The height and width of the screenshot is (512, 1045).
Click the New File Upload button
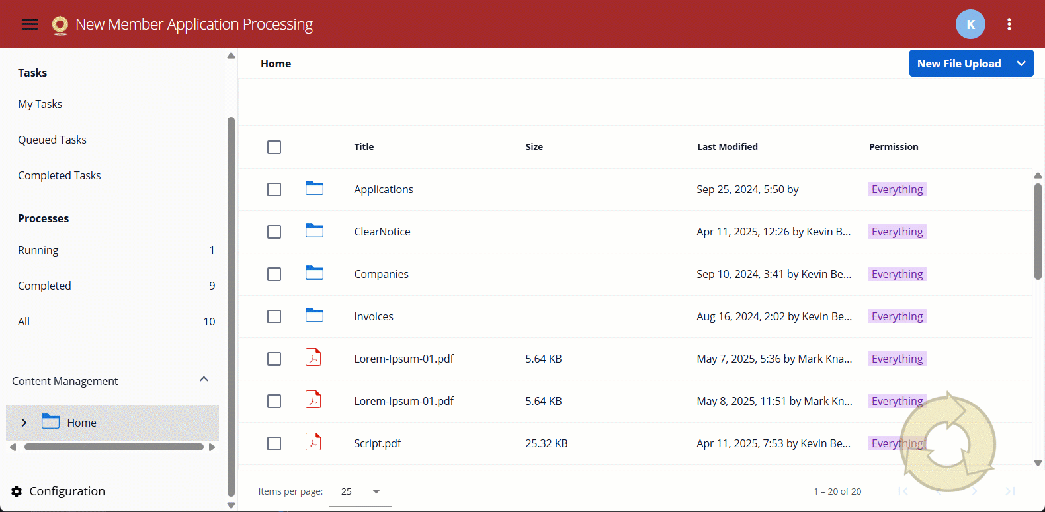pos(959,64)
